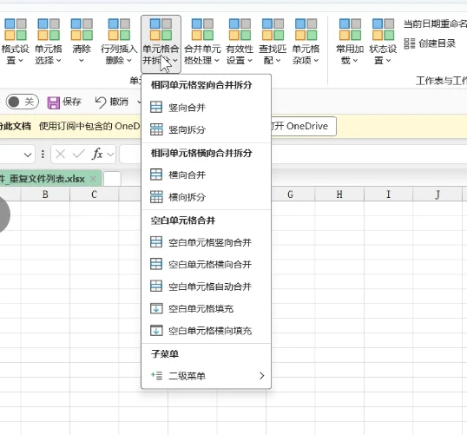Choose 空白单元格自动合并 menu entry

click(206, 287)
